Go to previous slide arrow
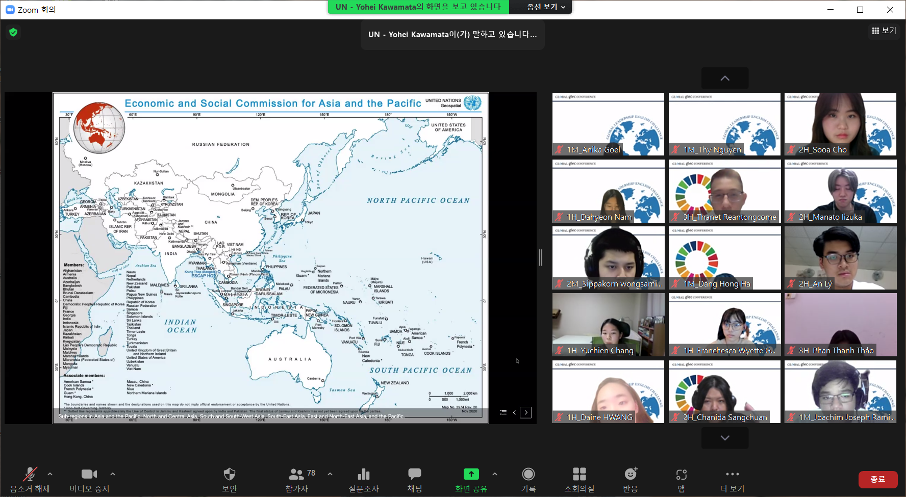 (514, 412)
